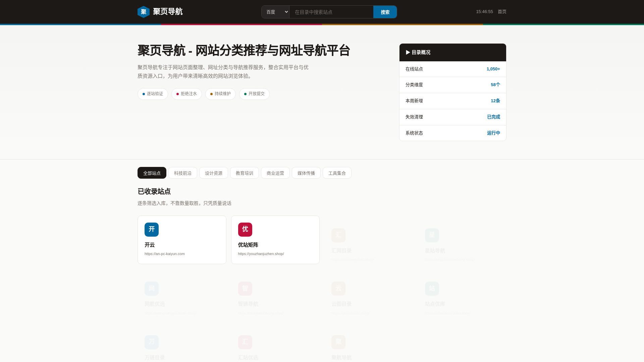Image resolution: width=644 pixels, height=362 pixels.
Task: Click the faded 智 icon of 智链导航
Action: (245, 289)
